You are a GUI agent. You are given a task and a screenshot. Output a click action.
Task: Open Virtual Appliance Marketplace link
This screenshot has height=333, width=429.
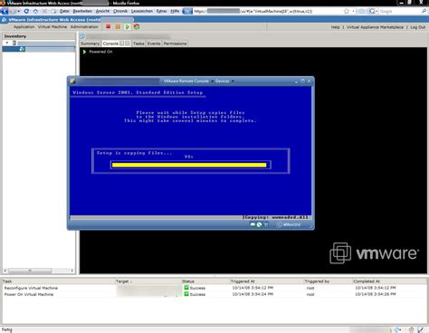click(x=375, y=27)
